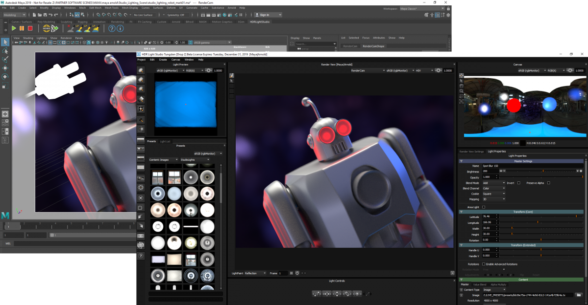
Task: Click the magnifier zoom icon beside Canvas
Action: [x=461, y=91]
